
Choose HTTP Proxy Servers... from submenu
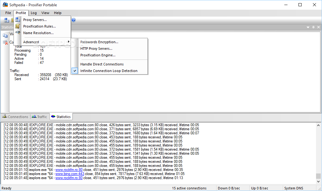tap(110, 49)
